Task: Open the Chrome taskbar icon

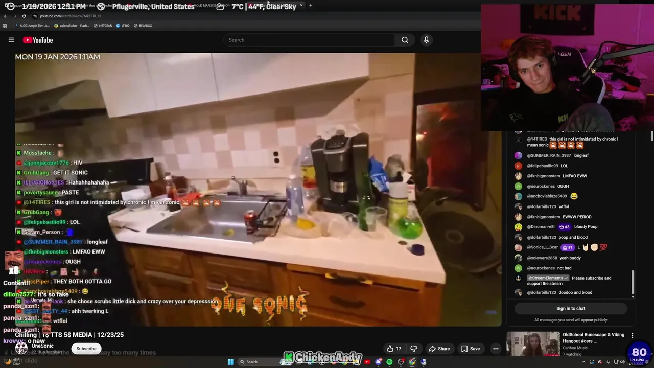Action: [x=412, y=362]
